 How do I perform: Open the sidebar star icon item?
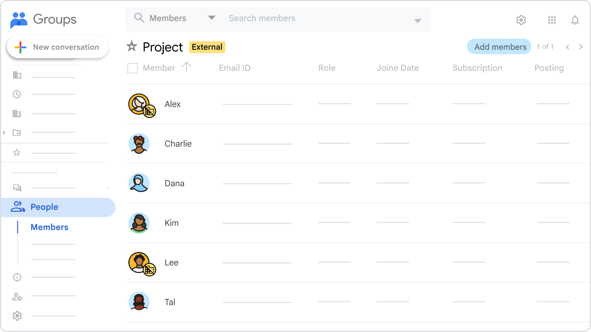click(17, 153)
